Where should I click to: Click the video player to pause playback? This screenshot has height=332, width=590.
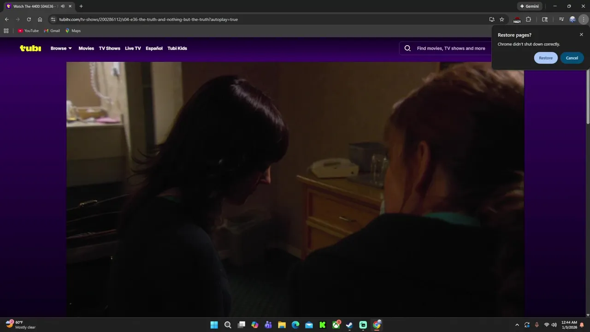pyautogui.click(x=295, y=189)
